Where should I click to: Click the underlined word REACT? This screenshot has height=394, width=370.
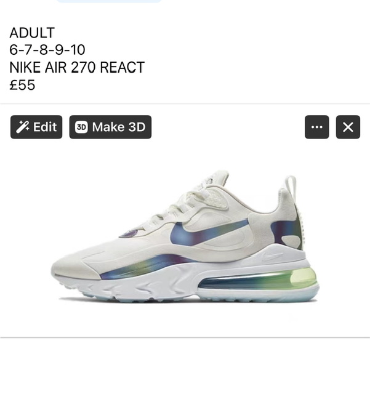point(122,67)
